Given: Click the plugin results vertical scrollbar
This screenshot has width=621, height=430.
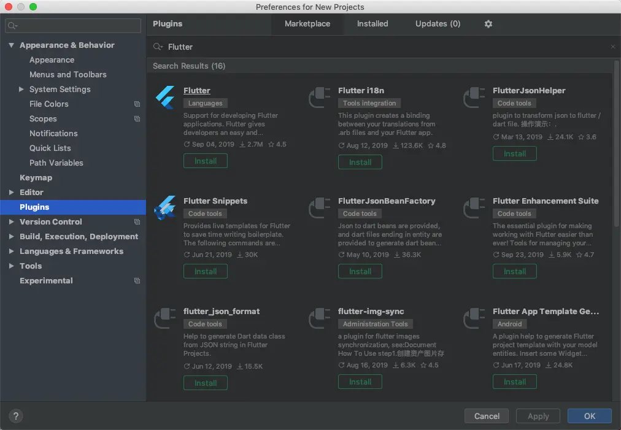Looking at the screenshot, I should (616, 142).
